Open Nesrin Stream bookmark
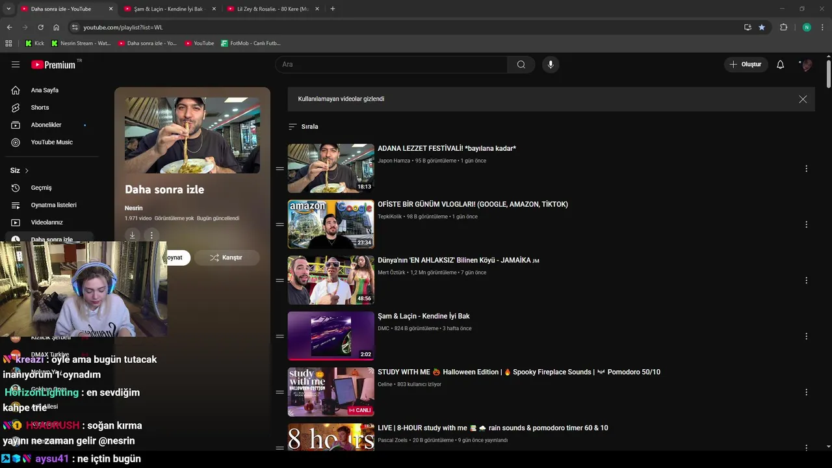Image resolution: width=832 pixels, height=468 pixels. tap(81, 44)
